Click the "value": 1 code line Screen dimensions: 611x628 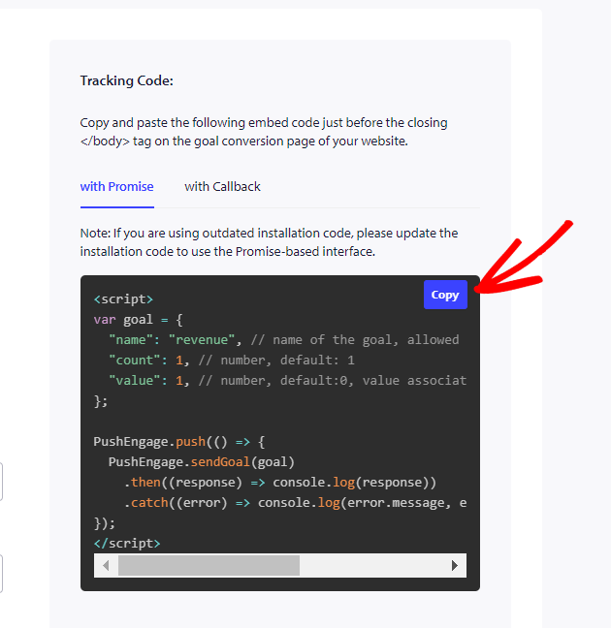pos(287,381)
